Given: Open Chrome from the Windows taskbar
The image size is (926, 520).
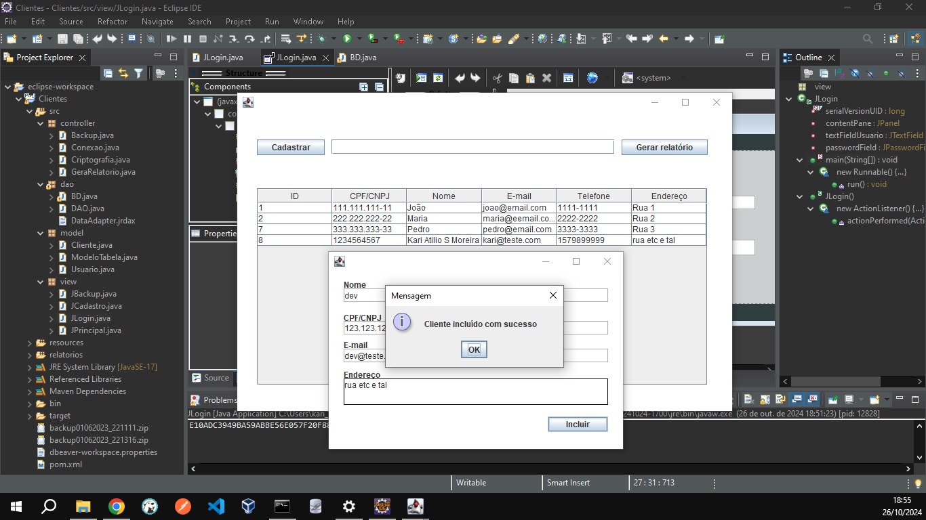Looking at the screenshot, I should (x=117, y=506).
